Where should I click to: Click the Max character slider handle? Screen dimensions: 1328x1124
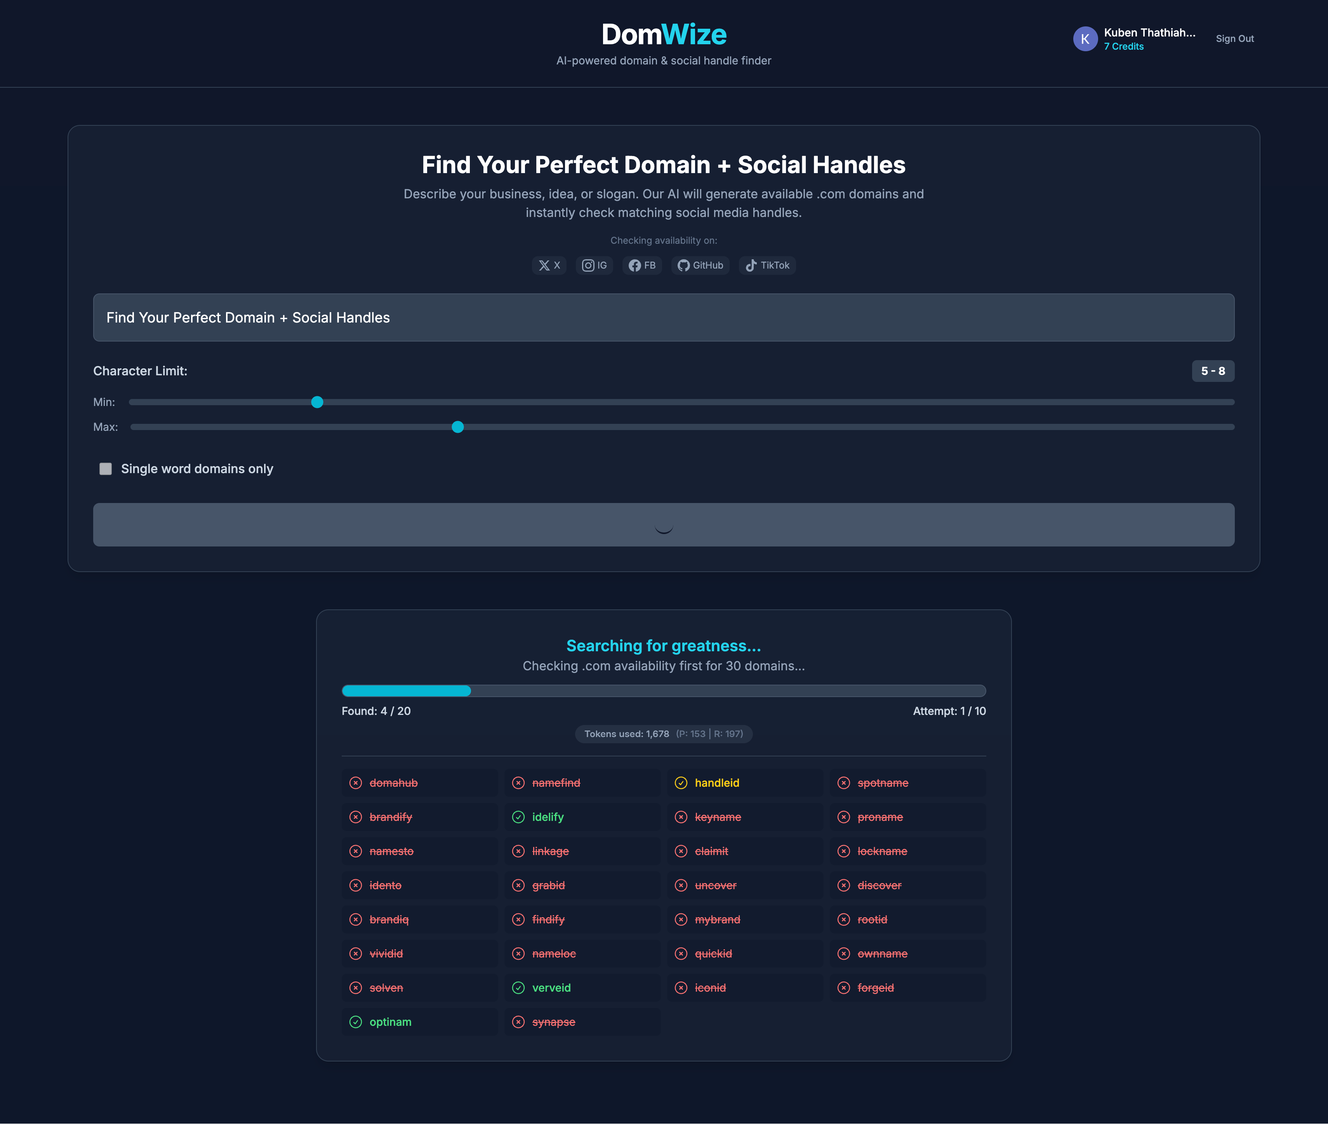(458, 427)
